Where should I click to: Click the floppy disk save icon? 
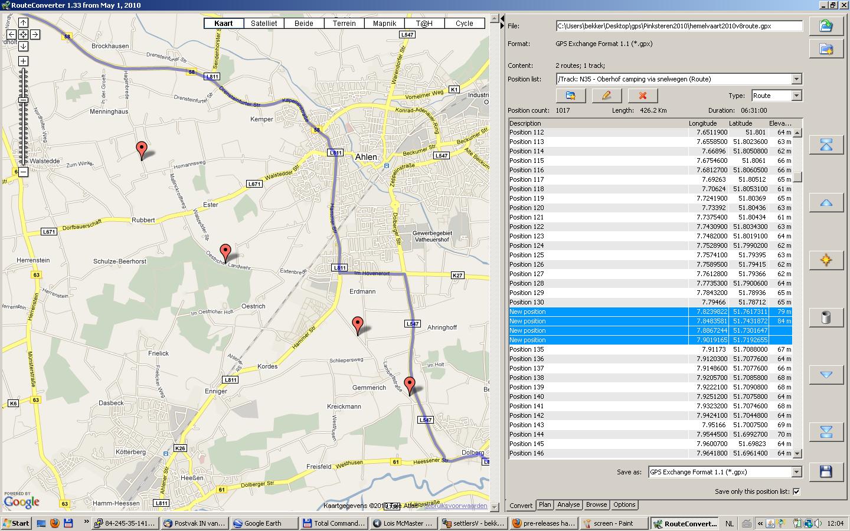pos(826,471)
